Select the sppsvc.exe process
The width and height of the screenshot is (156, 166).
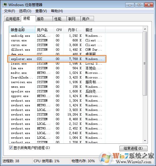coord(57,96)
